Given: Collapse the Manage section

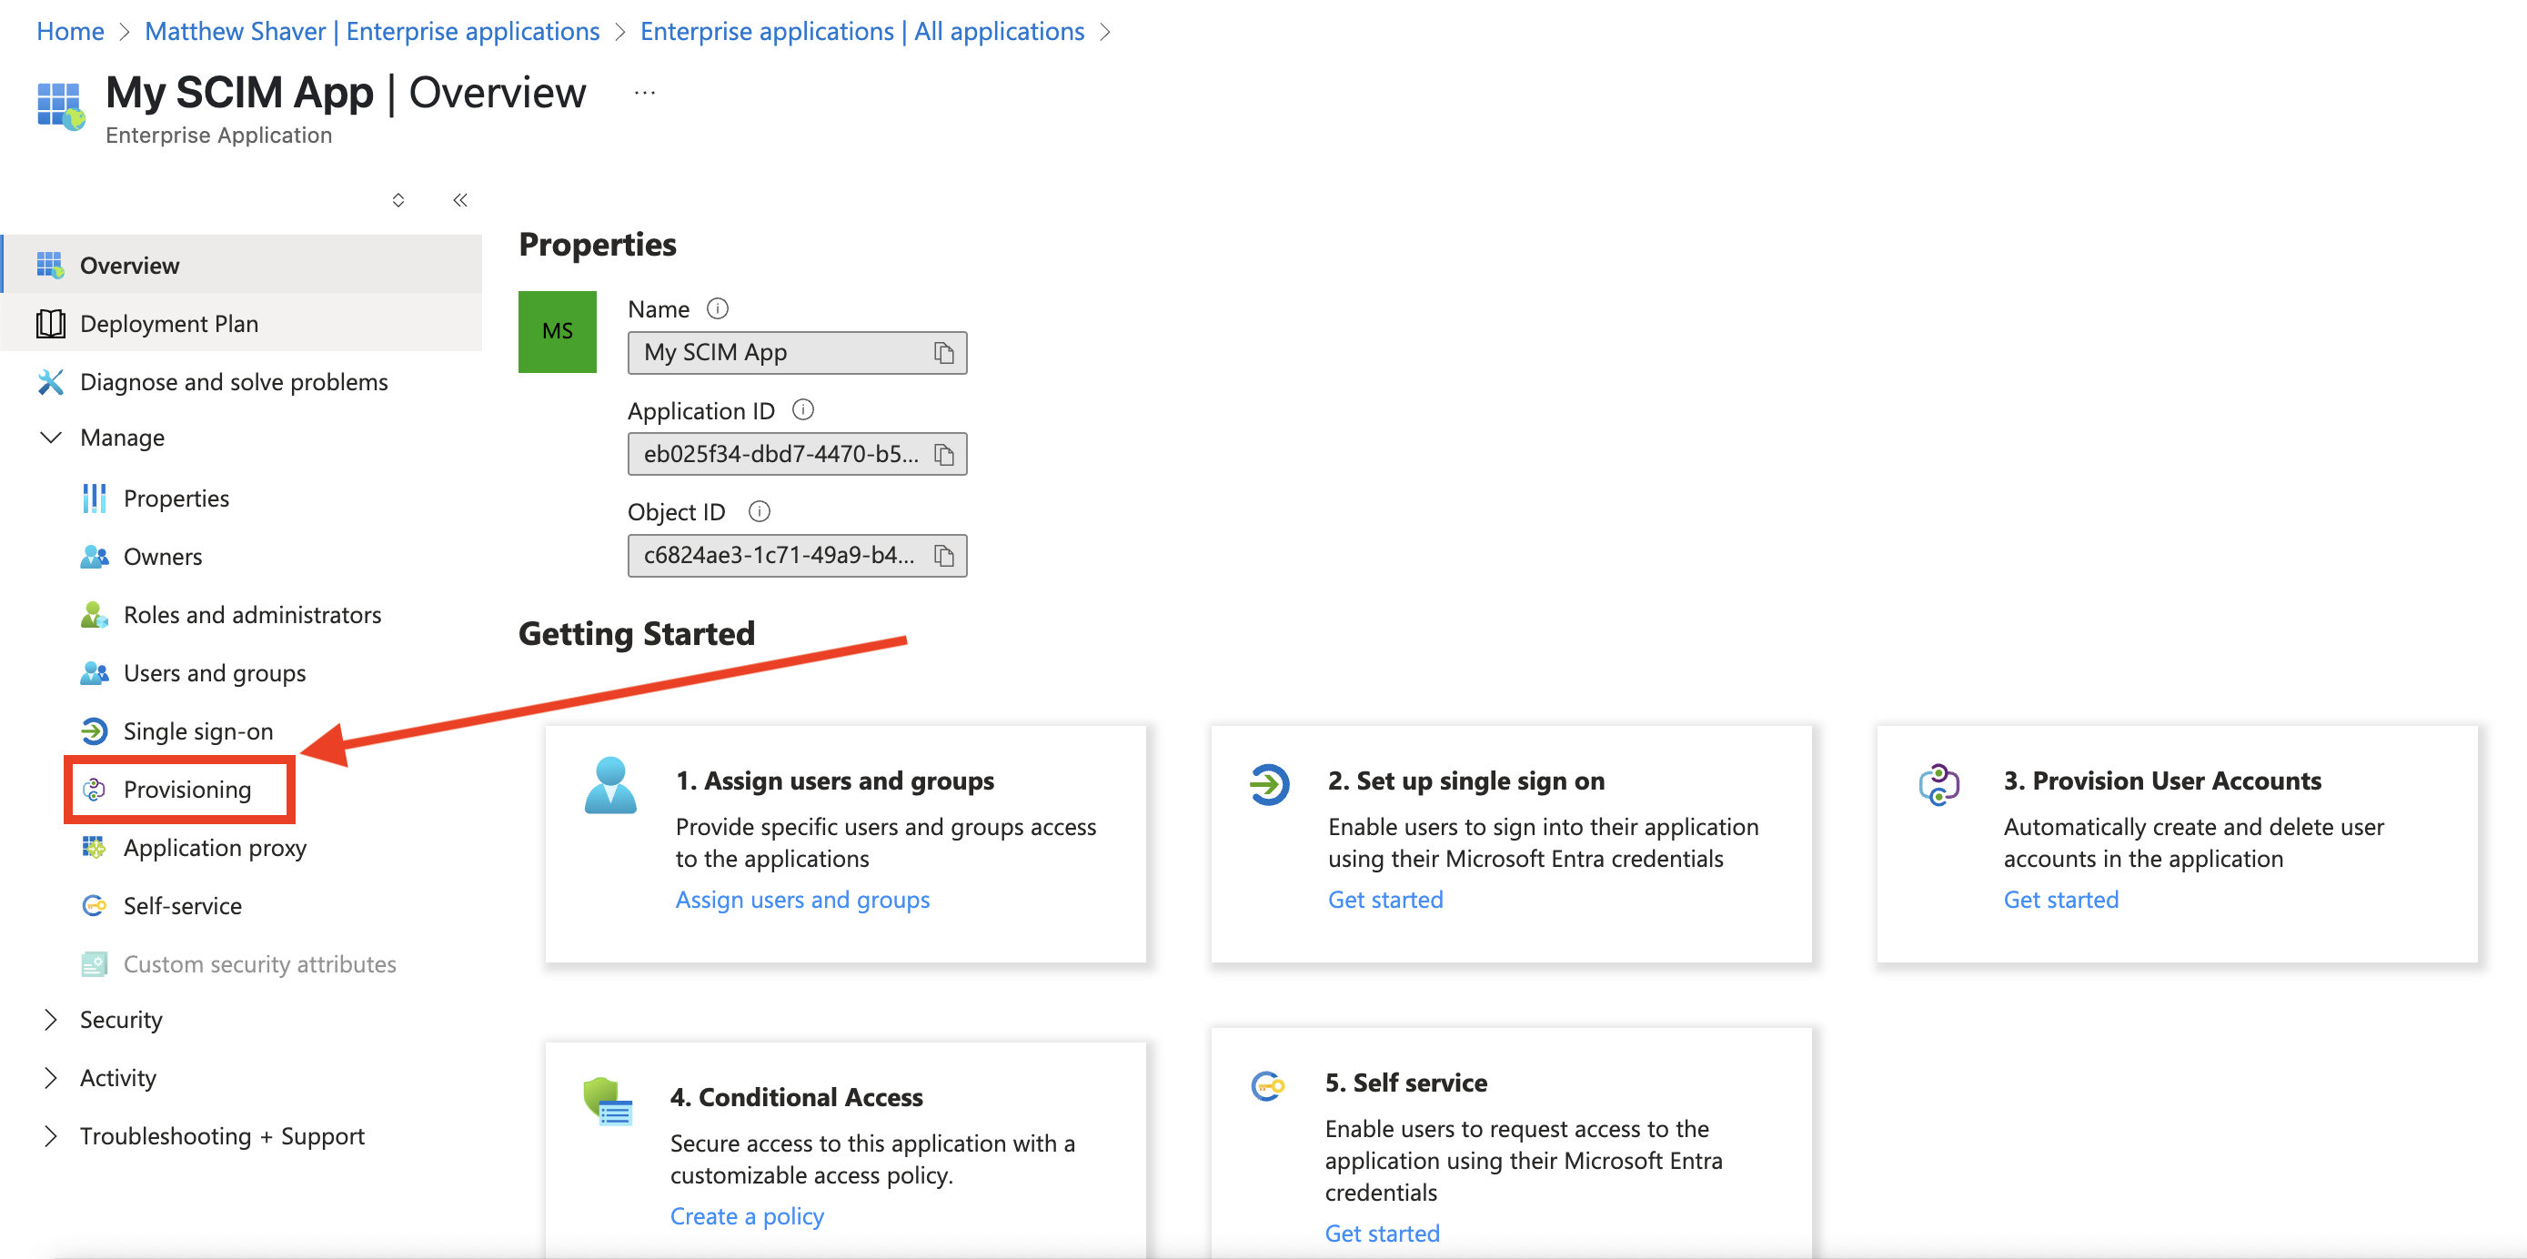Looking at the screenshot, I should tap(51, 437).
